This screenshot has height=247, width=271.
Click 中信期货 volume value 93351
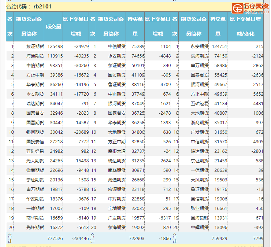[56, 65]
